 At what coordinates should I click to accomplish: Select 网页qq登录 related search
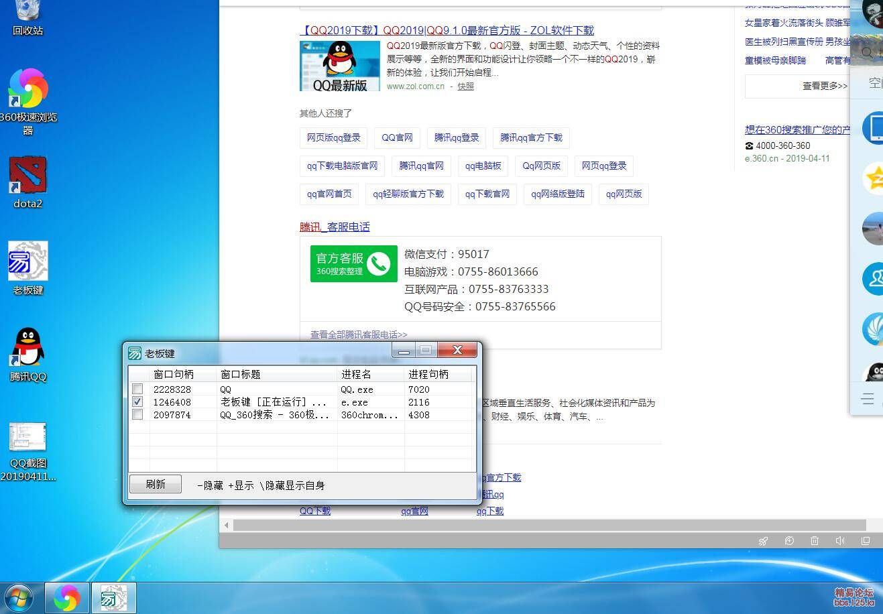point(604,166)
